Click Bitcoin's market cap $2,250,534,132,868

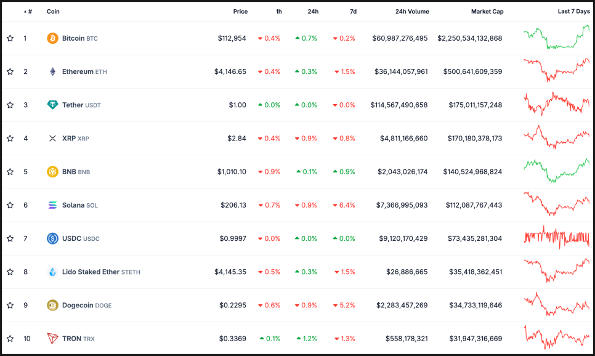470,38
